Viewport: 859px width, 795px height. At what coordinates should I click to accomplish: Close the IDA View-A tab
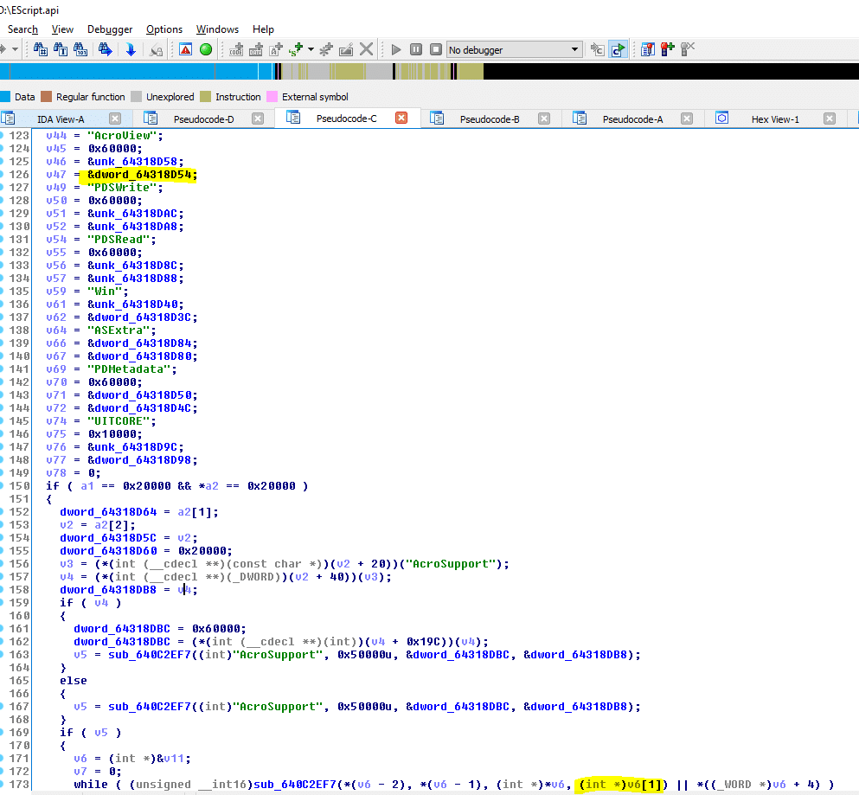click(x=115, y=119)
